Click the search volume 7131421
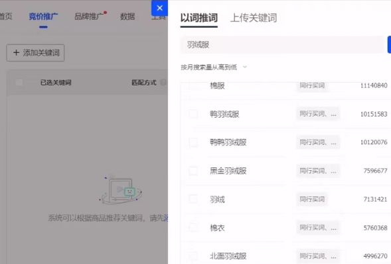The width and height of the screenshot is (391, 264). (x=375, y=199)
